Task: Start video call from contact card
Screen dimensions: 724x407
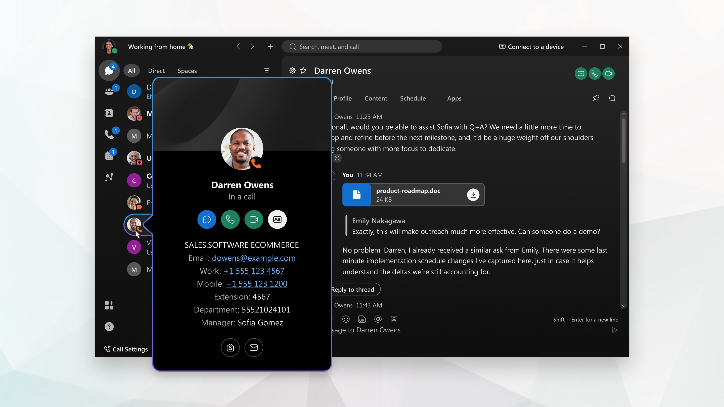Action: [253, 219]
